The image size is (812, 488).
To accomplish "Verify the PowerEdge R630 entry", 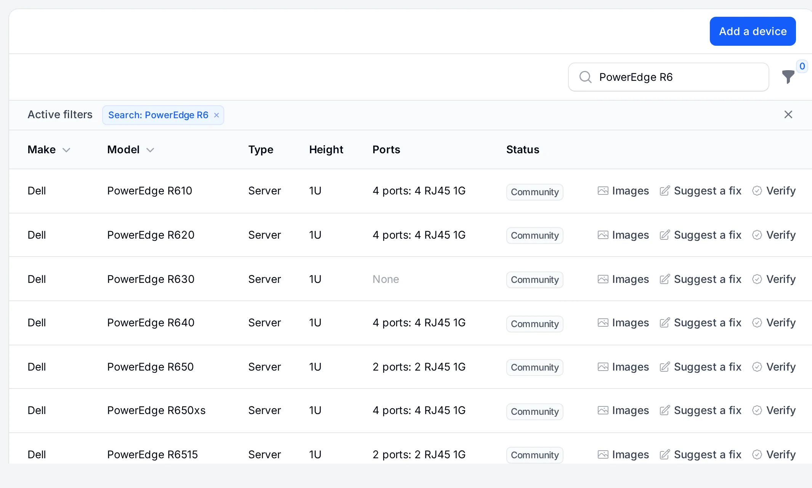I will coord(774,279).
